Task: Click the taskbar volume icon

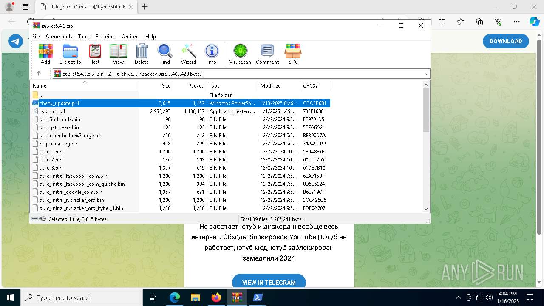Action: click(x=489, y=297)
